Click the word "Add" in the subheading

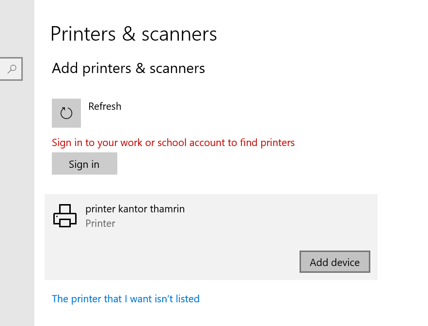pyautogui.click(x=65, y=68)
